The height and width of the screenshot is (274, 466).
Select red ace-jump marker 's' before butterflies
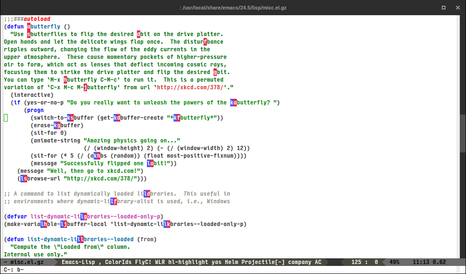29,34
